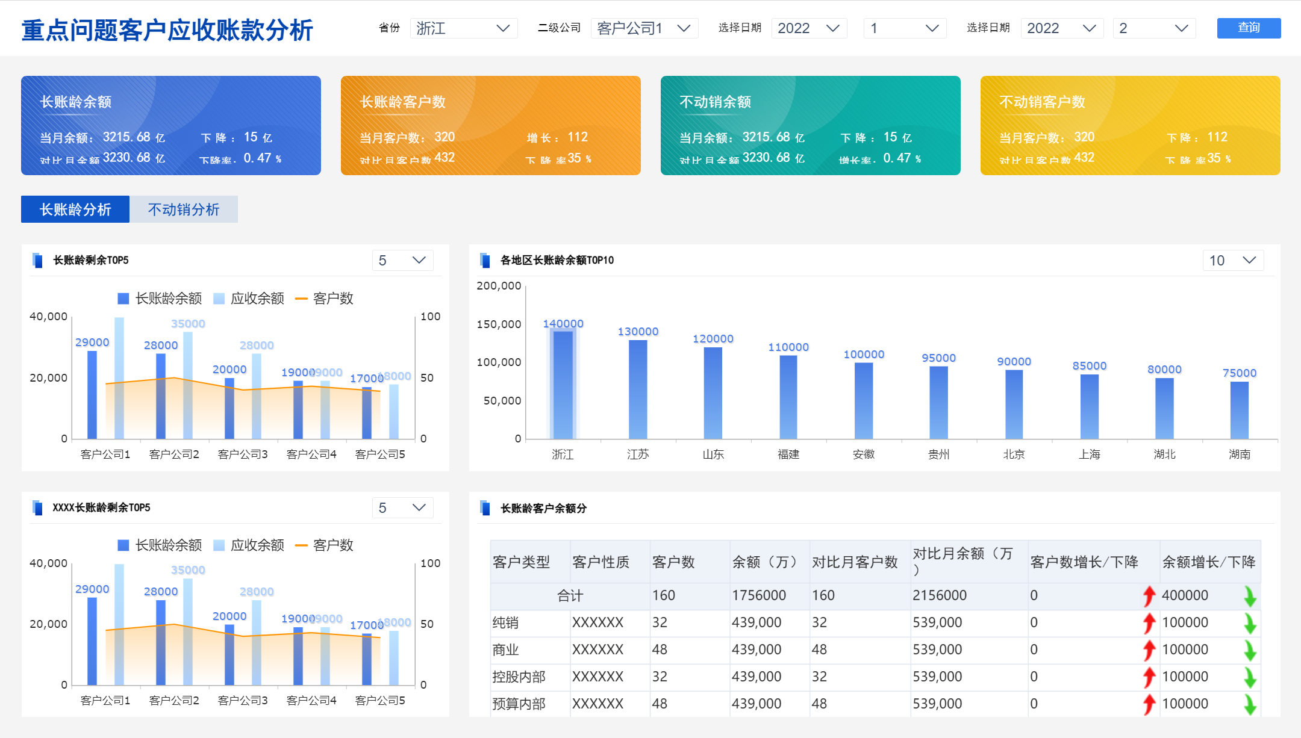Select the 长账龄分析 tab
1301x738 pixels.
pos(75,209)
